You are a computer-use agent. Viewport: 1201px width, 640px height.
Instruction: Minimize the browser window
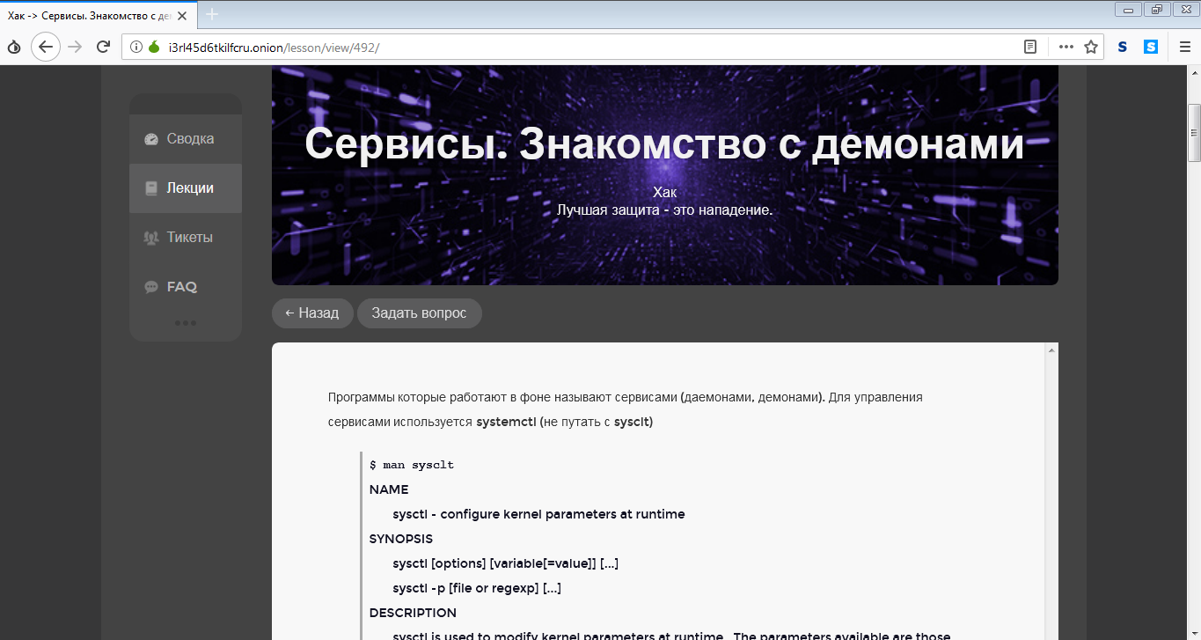click(1128, 10)
